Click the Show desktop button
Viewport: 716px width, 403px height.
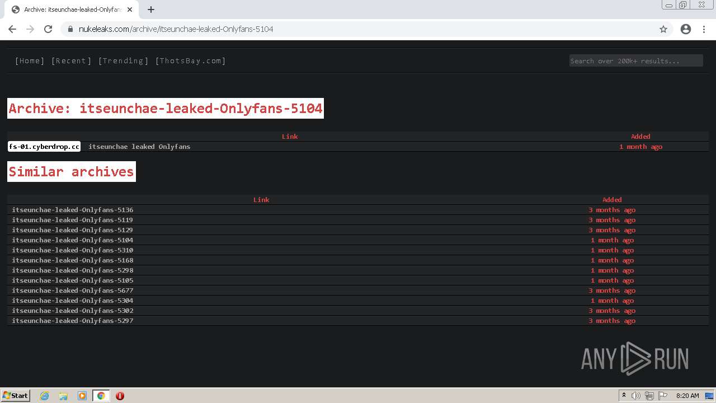710,396
